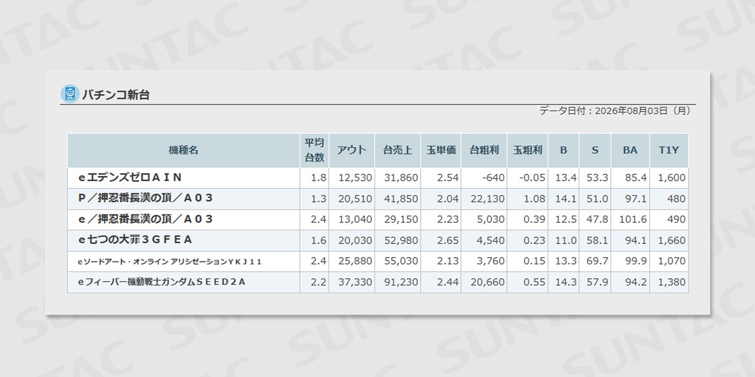Click the B value 11.0
The height and width of the screenshot is (377, 755).
pyautogui.click(x=566, y=240)
